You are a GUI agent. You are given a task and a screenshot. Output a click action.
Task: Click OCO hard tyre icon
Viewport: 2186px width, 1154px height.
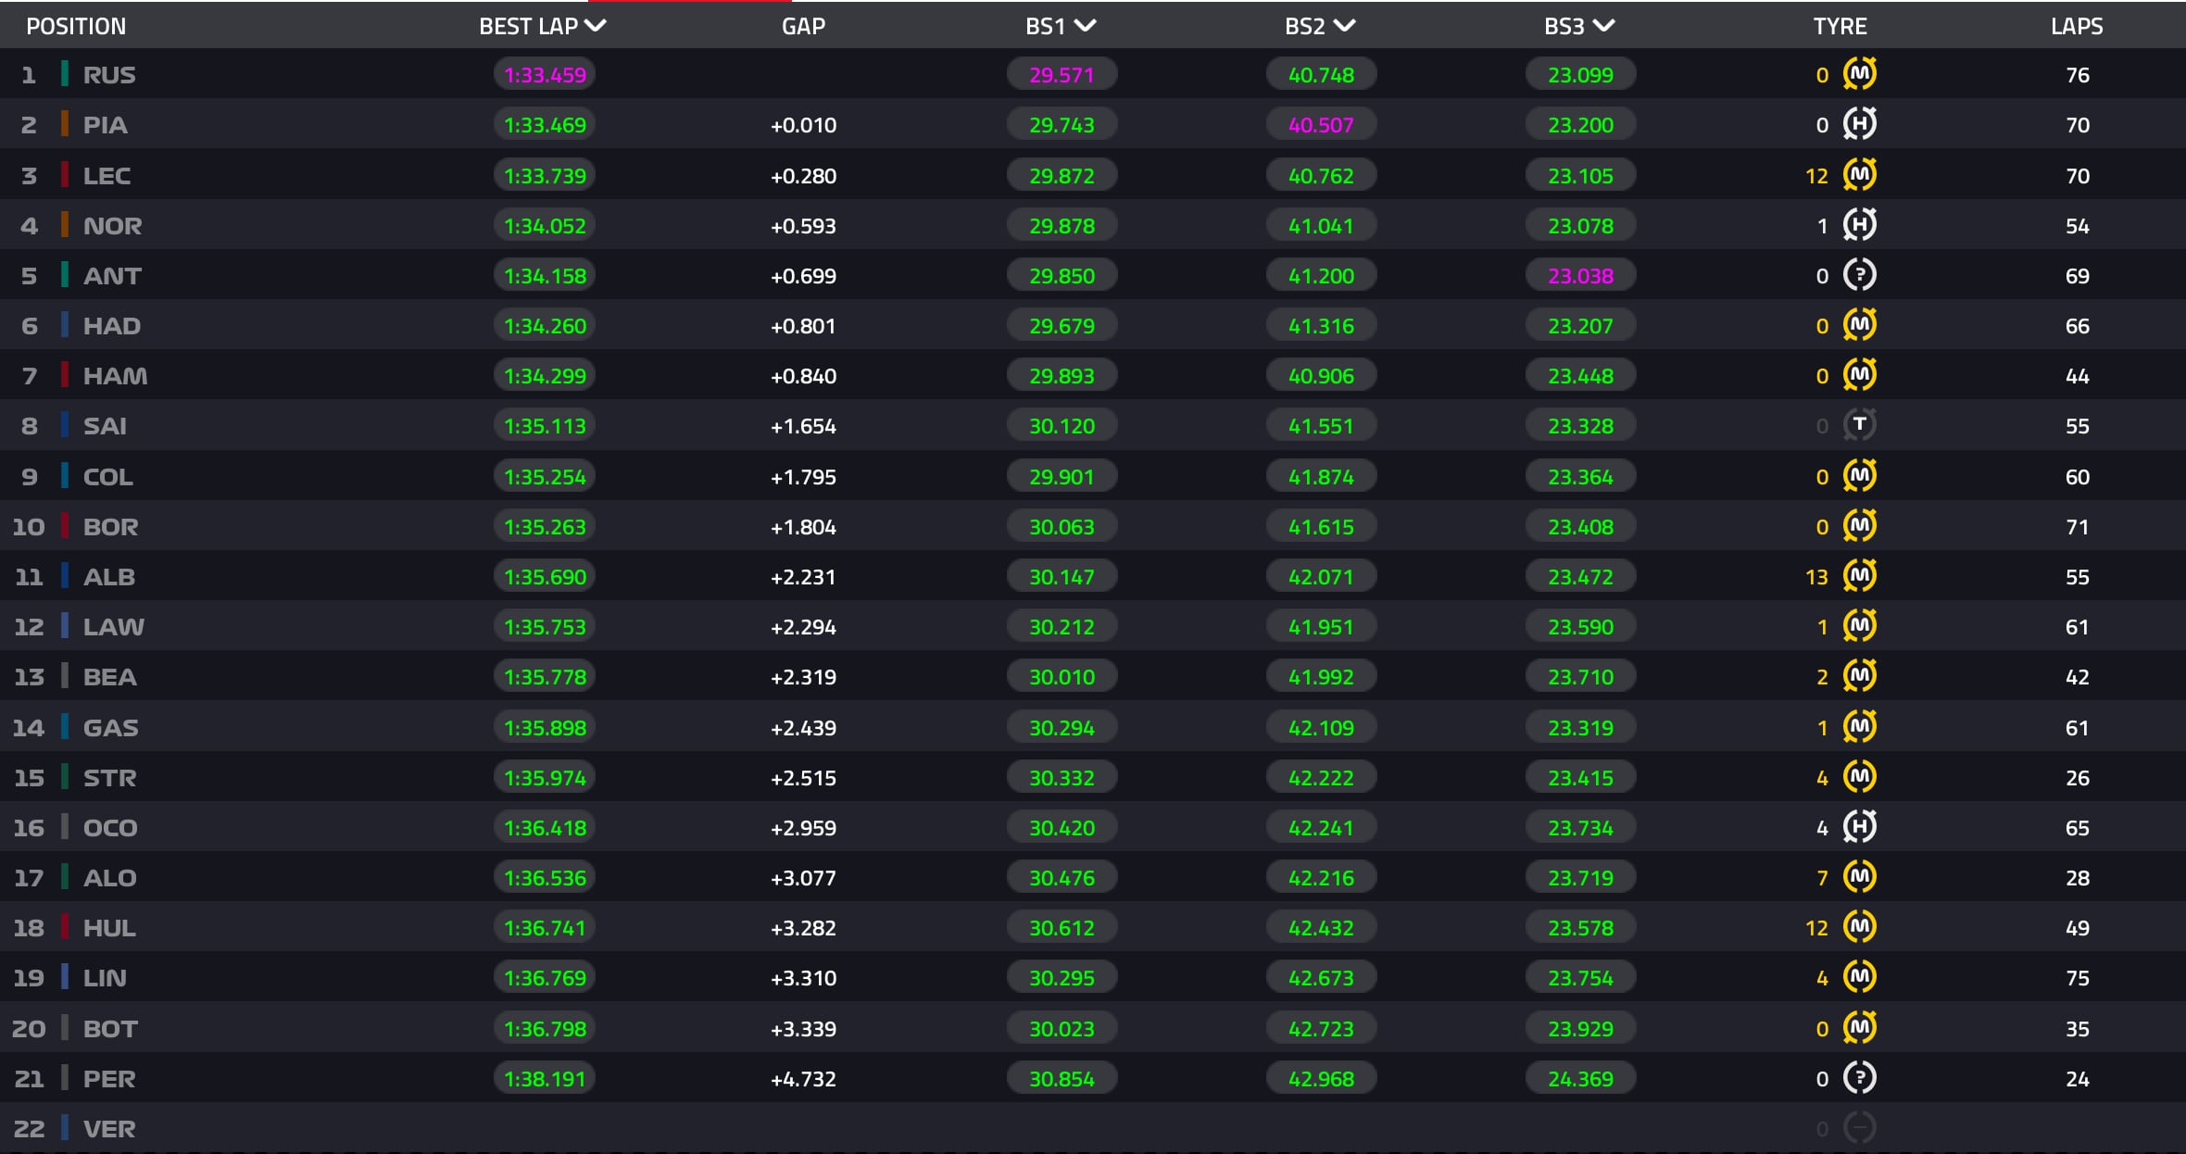pyautogui.click(x=1859, y=827)
